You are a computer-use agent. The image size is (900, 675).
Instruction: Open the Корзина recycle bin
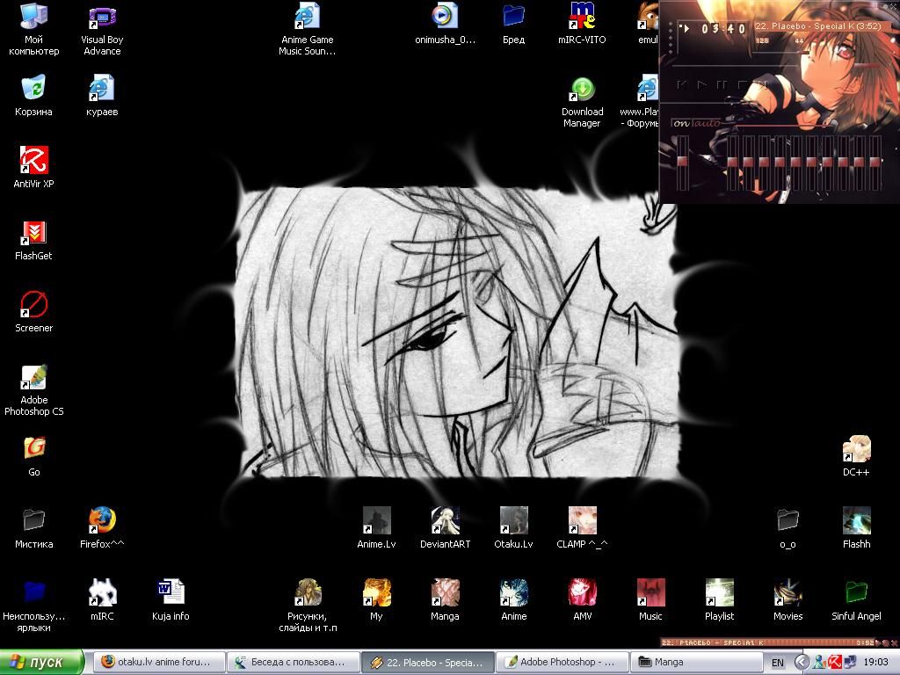(34, 97)
